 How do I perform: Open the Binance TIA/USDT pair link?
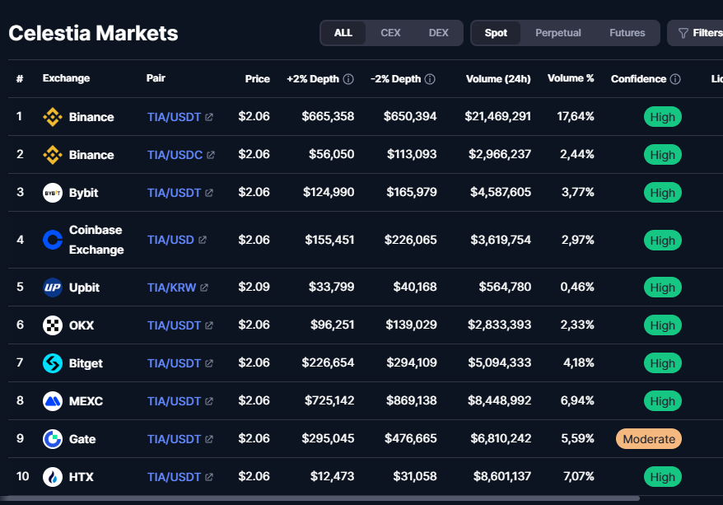click(x=174, y=117)
